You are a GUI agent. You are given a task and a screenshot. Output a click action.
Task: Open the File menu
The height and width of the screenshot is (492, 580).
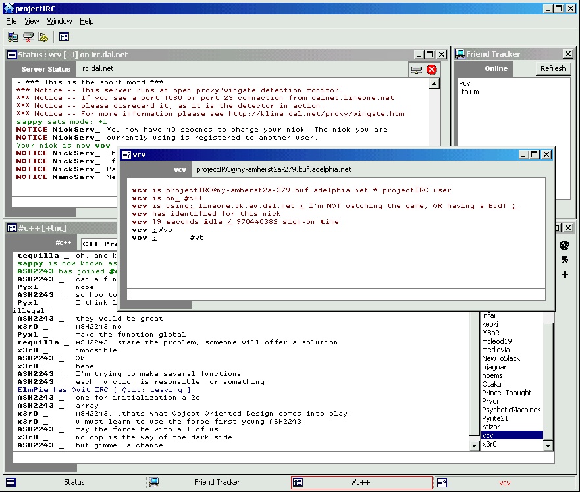click(x=11, y=21)
